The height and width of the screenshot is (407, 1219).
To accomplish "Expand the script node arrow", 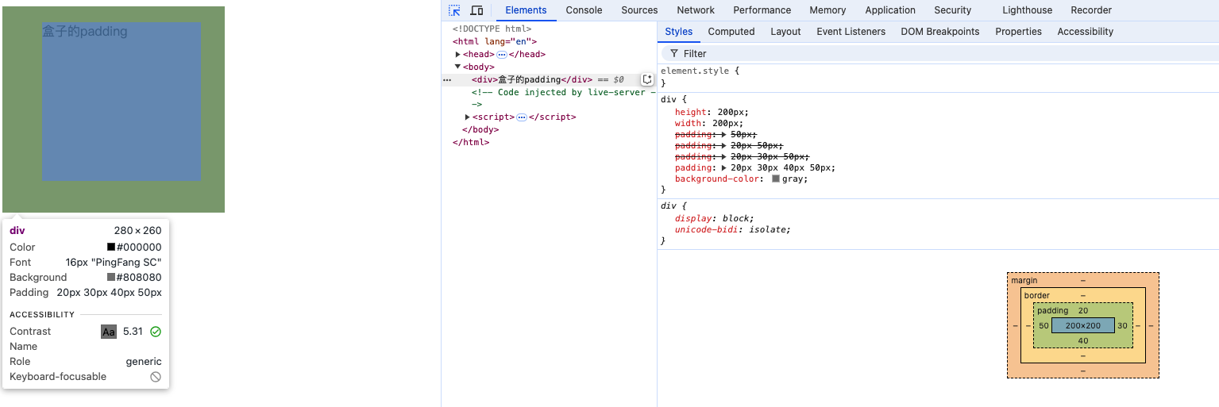I will pyautogui.click(x=468, y=117).
